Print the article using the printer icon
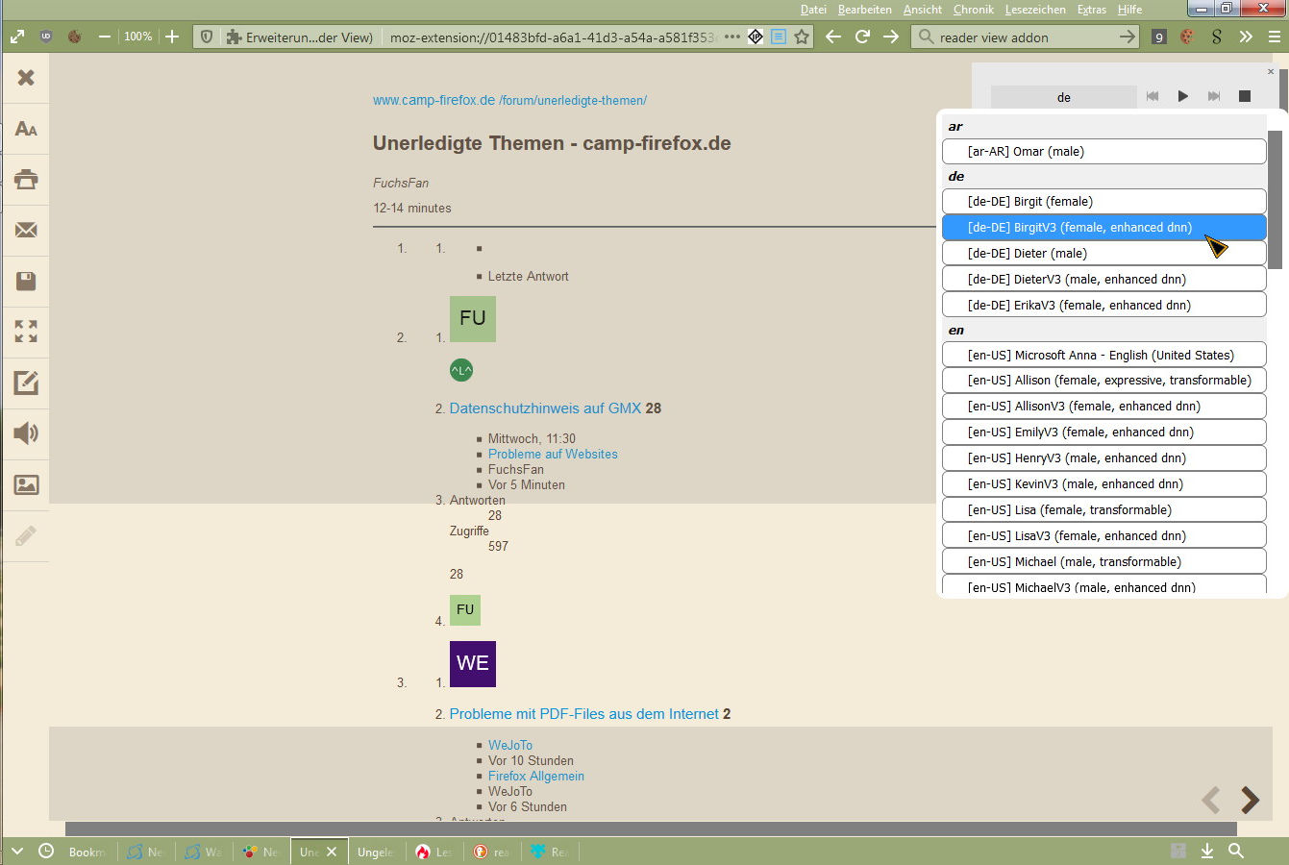 click(26, 180)
